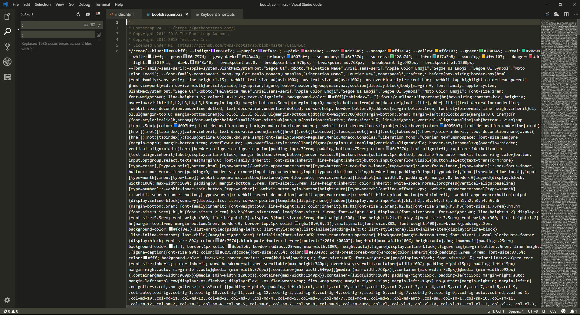Select the Search magnifier in activity bar

pyautogui.click(x=7, y=31)
